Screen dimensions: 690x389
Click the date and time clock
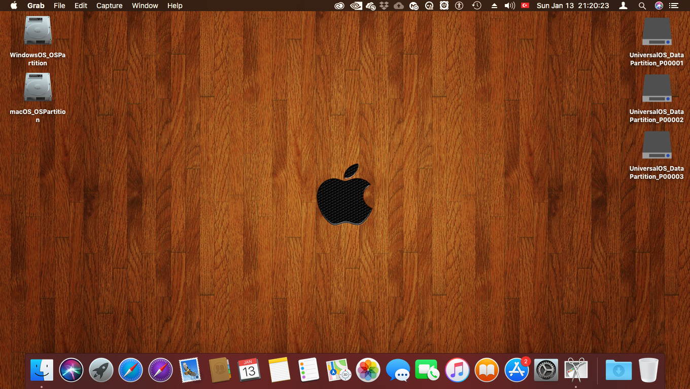click(x=572, y=6)
